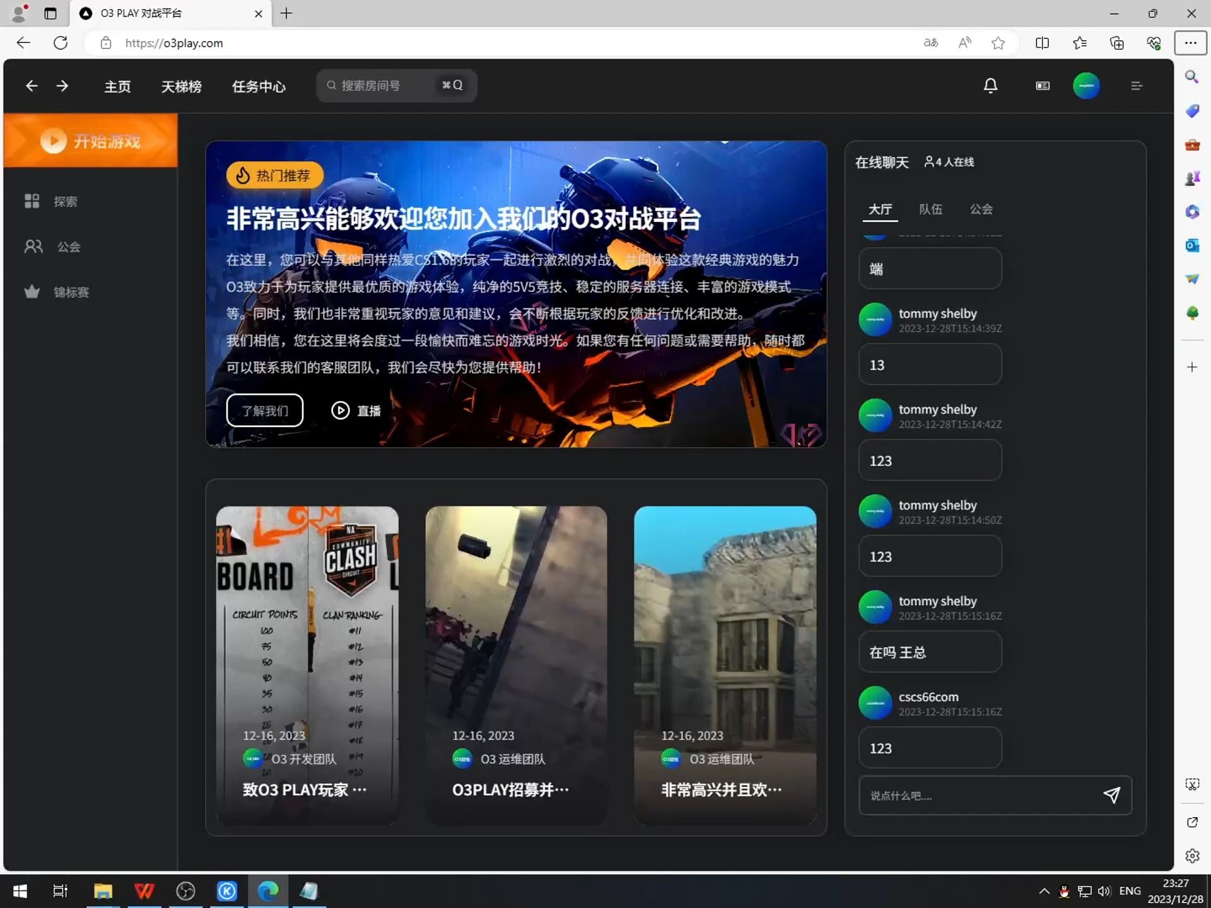1211x908 pixels.
Task: Switch chat to the 大厅 tab
Action: [x=880, y=209]
